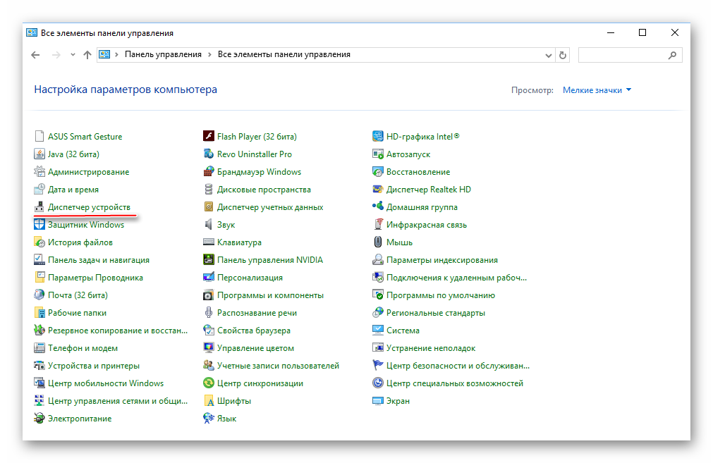The width and height of the screenshot is (713, 463).
Task: Click the HD-графика Intel icon
Action: point(378,137)
